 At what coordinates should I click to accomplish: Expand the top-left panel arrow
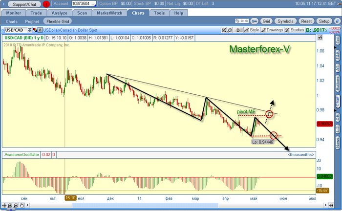pyautogui.click(x=3, y=4)
